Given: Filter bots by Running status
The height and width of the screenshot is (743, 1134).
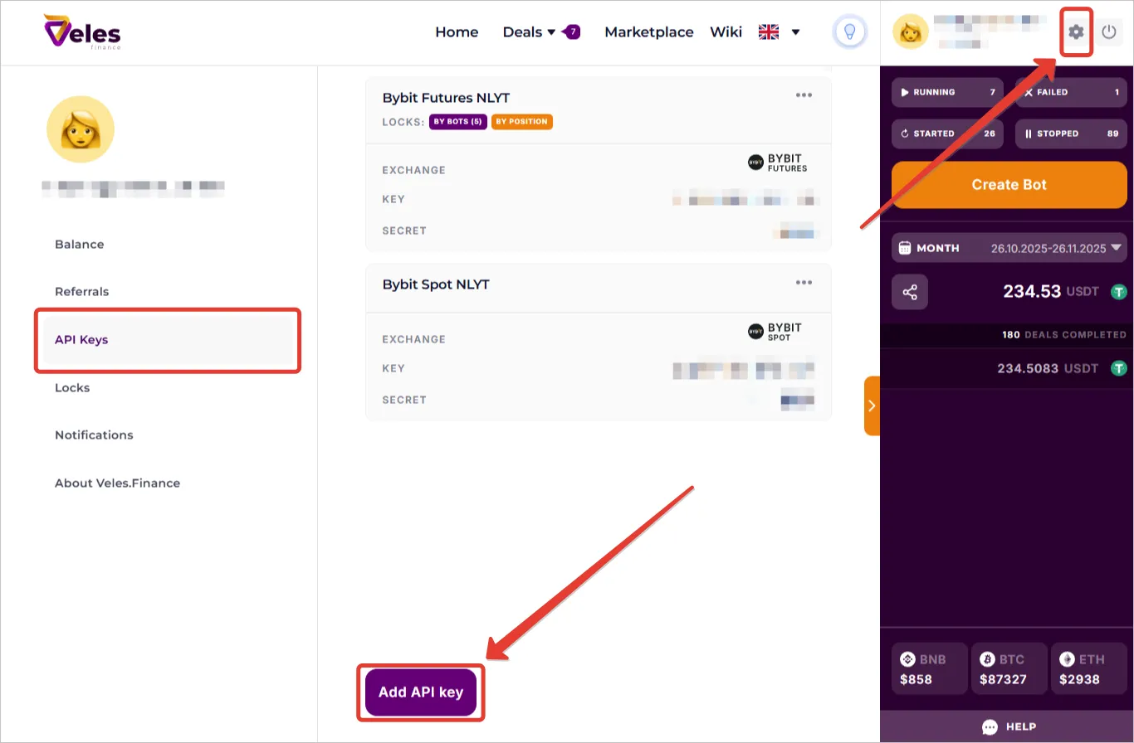Looking at the screenshot, I should coord(947,92).
